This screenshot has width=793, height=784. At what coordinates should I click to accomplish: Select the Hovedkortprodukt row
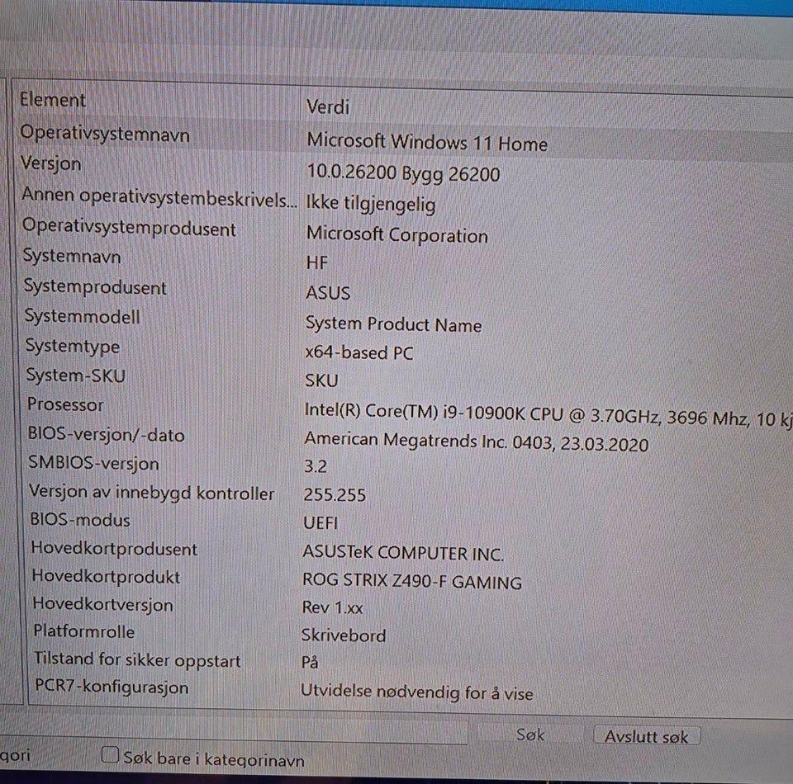405,579
